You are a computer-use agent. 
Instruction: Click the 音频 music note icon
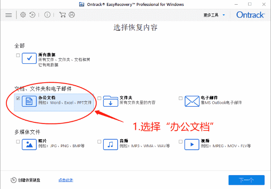tap(111, 144)
